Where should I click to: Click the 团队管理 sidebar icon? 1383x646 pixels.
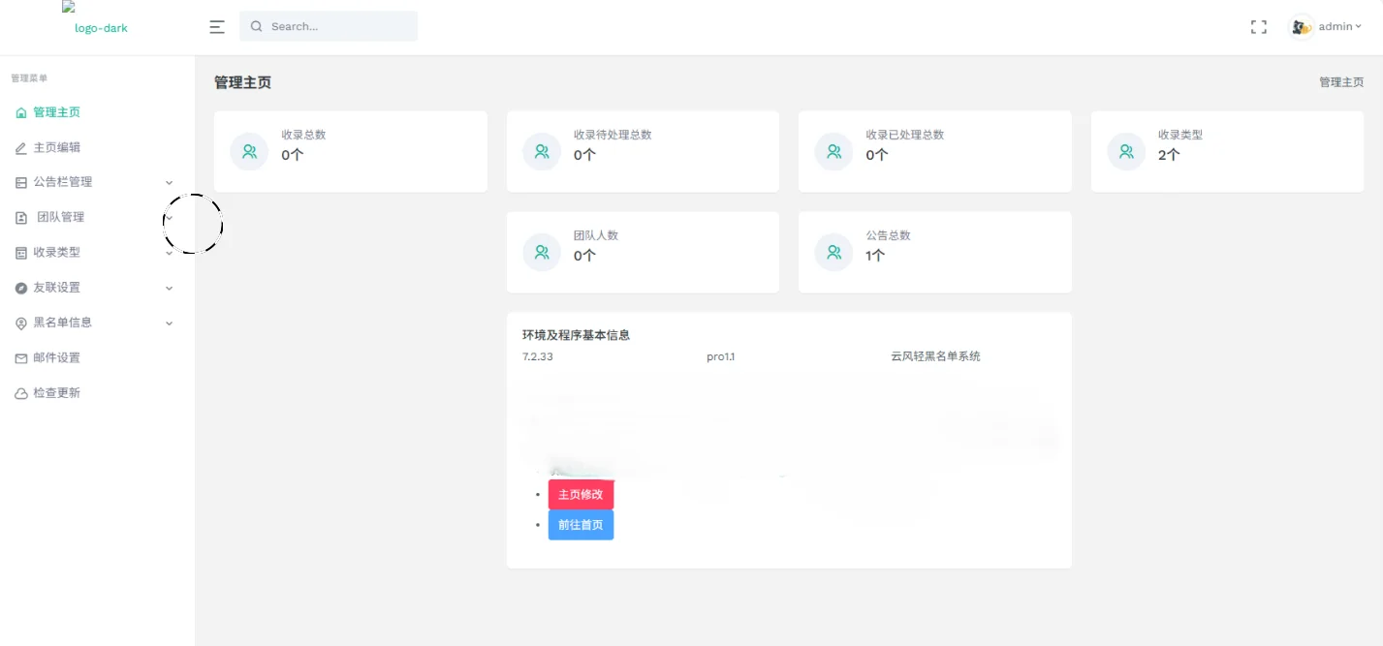tap(21, 218)
